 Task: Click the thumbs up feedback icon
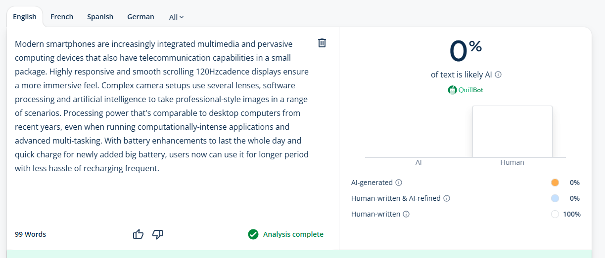139,234
